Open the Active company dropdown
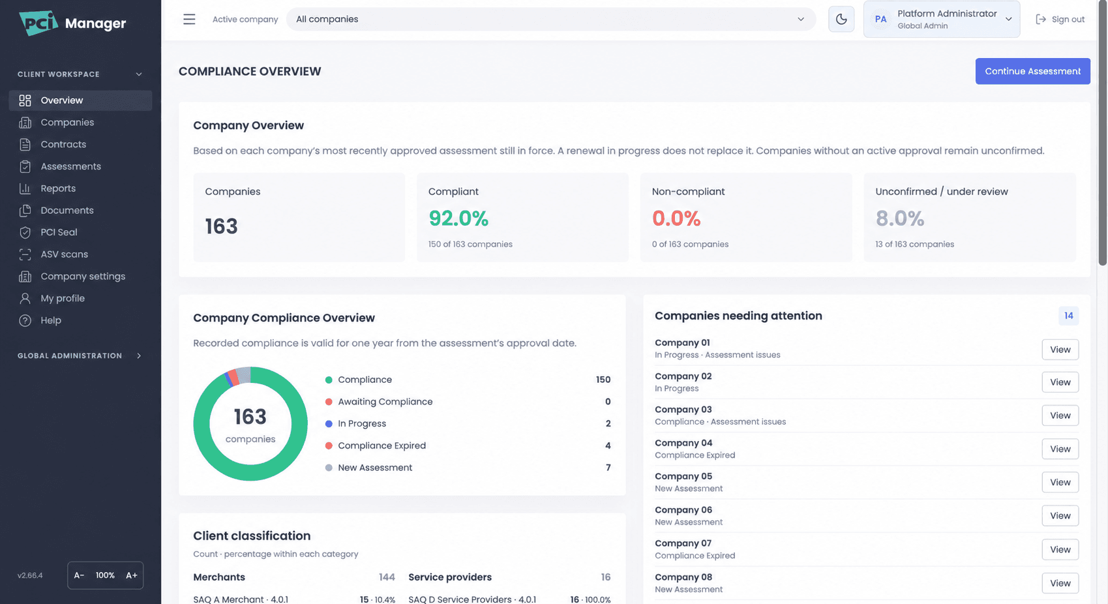 pos(550,19)
